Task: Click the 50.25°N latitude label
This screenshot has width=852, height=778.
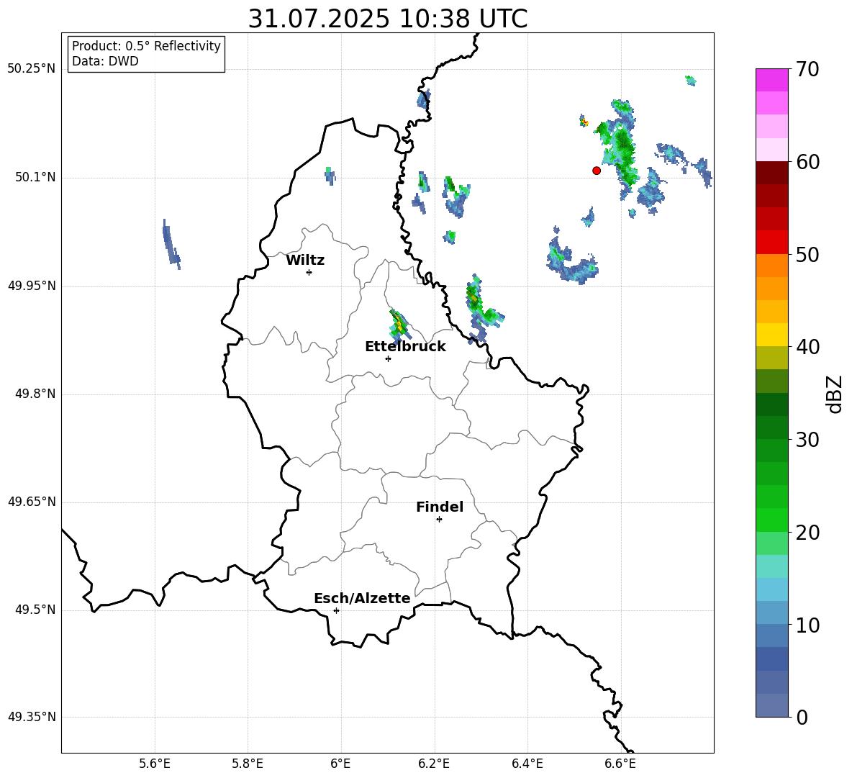Action: [x=32, y=69]
